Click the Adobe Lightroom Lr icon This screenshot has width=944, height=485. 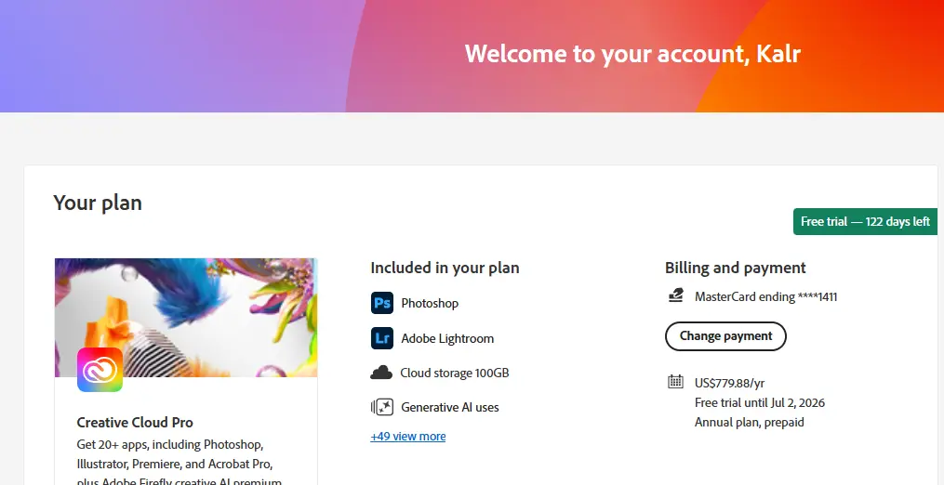(381, 338)
